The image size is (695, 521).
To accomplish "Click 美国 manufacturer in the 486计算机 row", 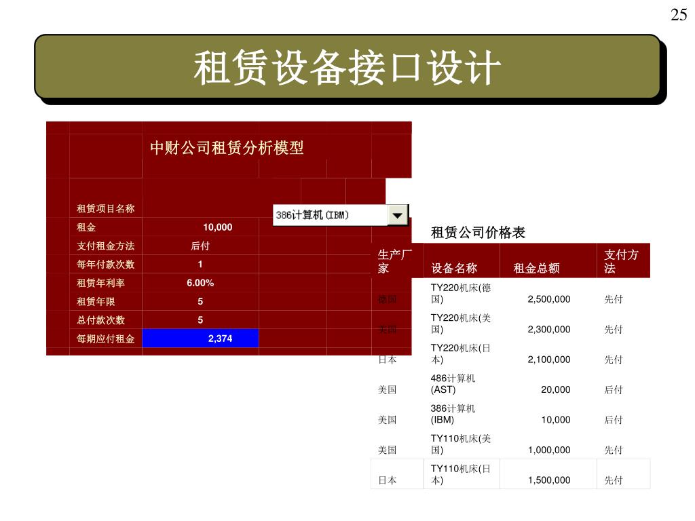I will (x=387, y=390).
